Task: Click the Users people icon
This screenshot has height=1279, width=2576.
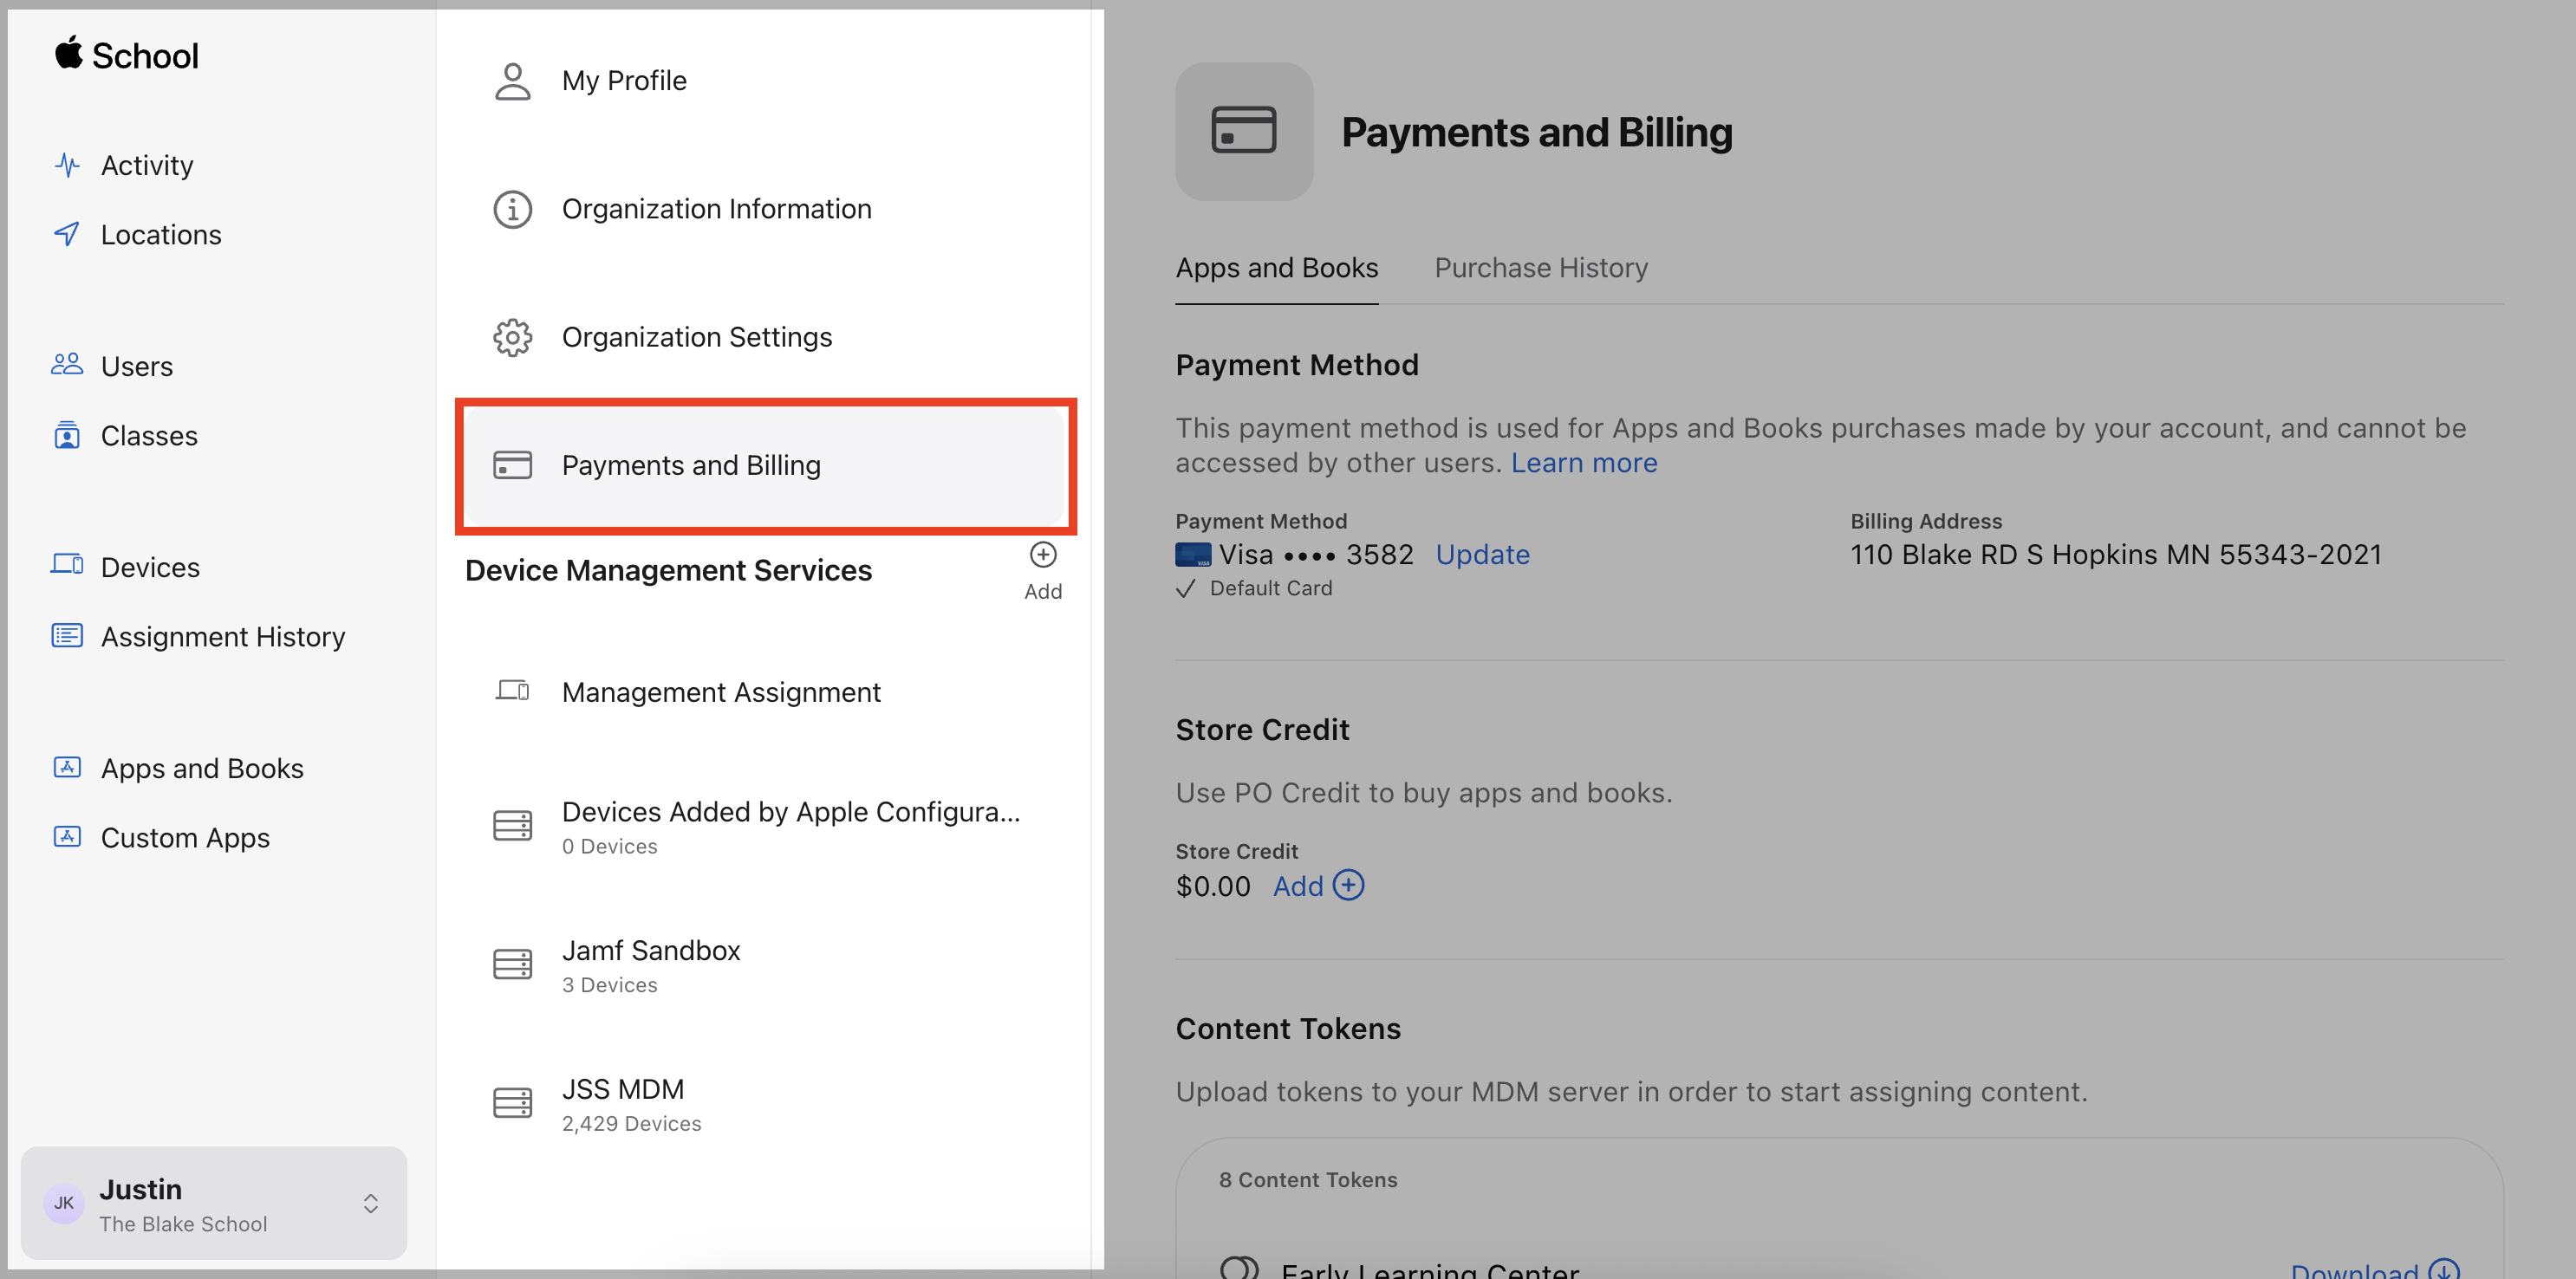Action: [x=67, y=365]
